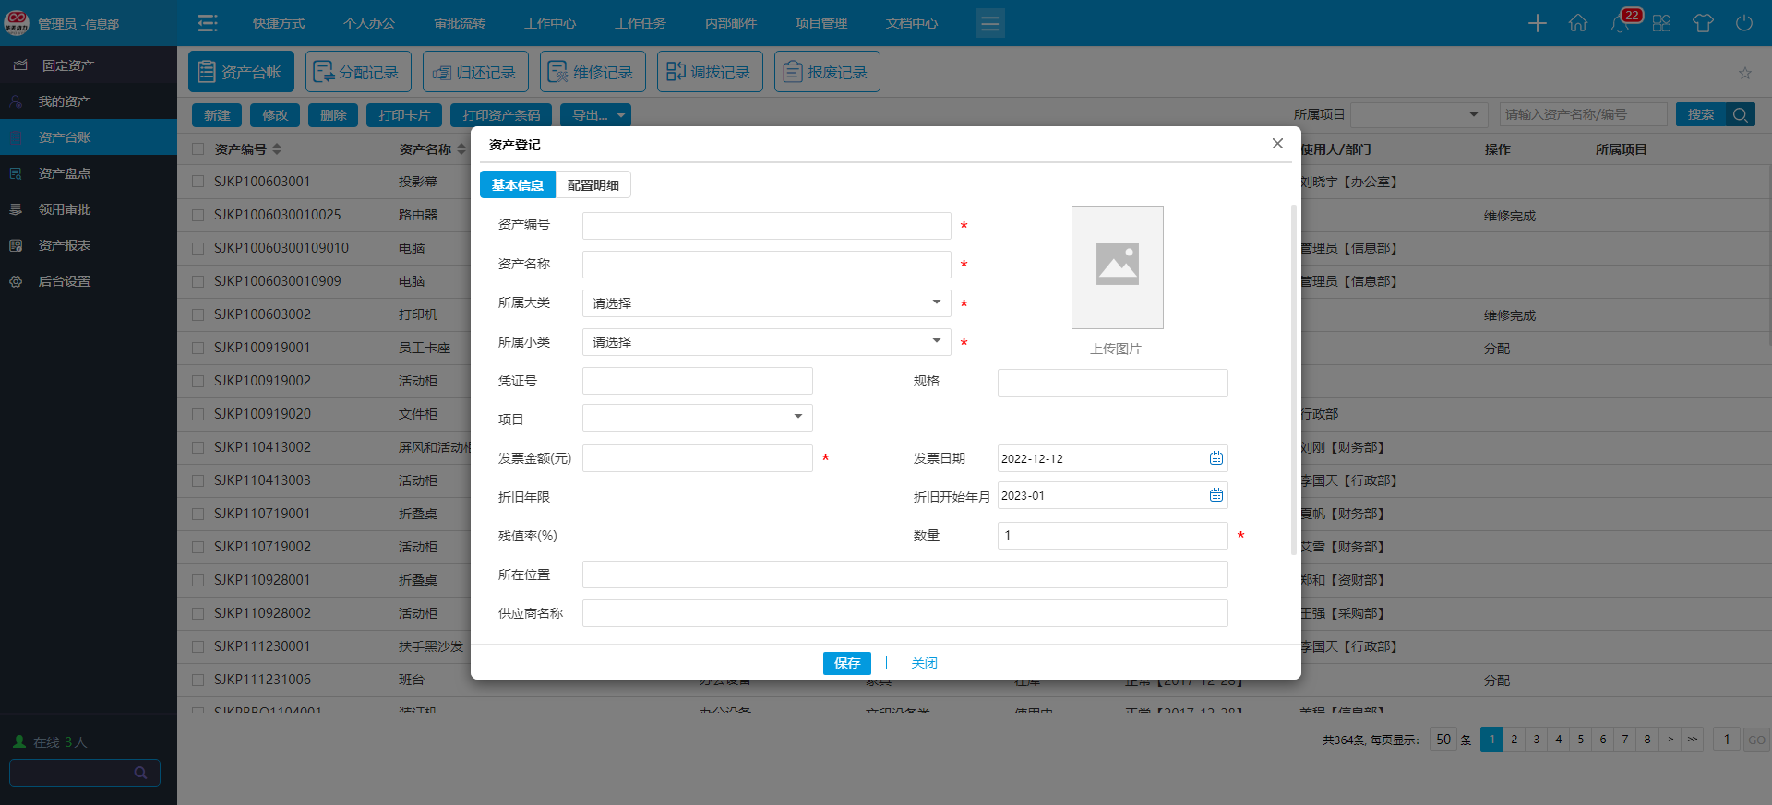Click the magnifier search icon button
Image resolution: width=1772 pixels, height=805 pixels.
coord(1740,114)
